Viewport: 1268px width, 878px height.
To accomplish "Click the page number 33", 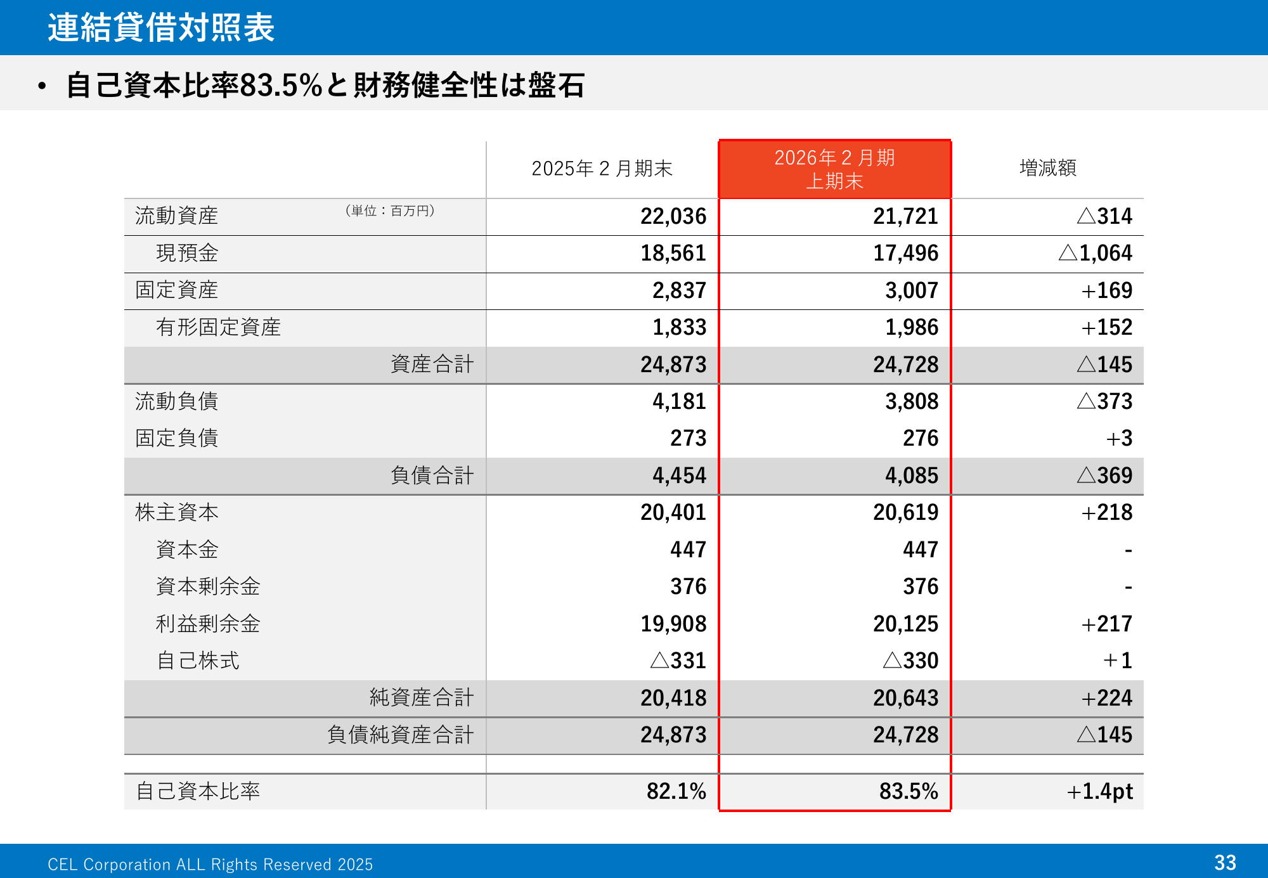I will (x=1225, y=863).
